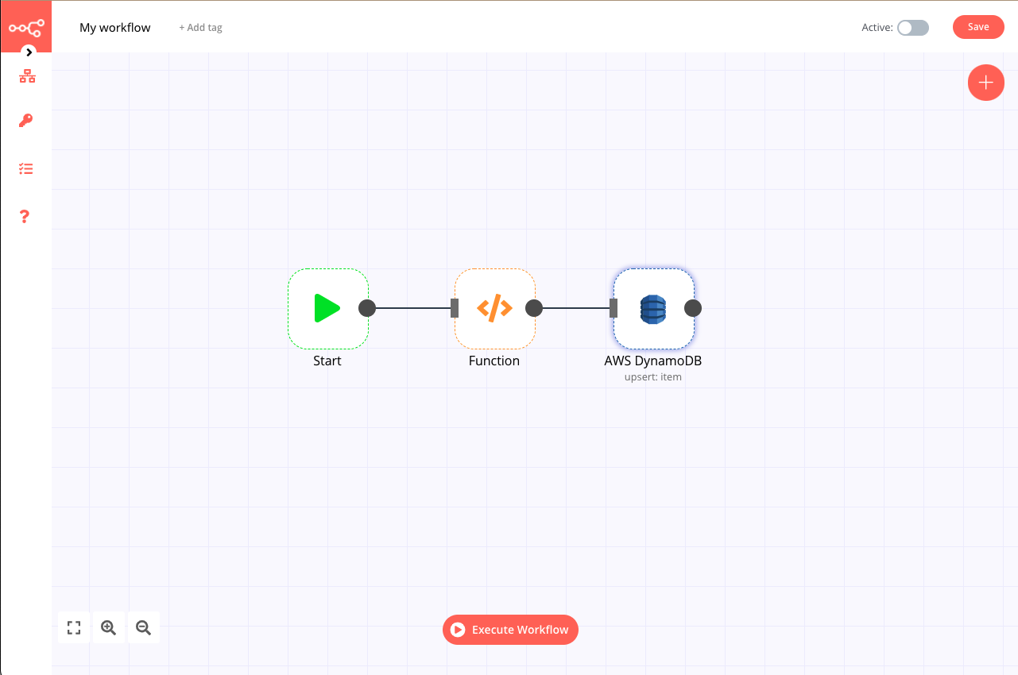Zoom in on the canvas
The image size is (1018, 675).
coord(109,627)
